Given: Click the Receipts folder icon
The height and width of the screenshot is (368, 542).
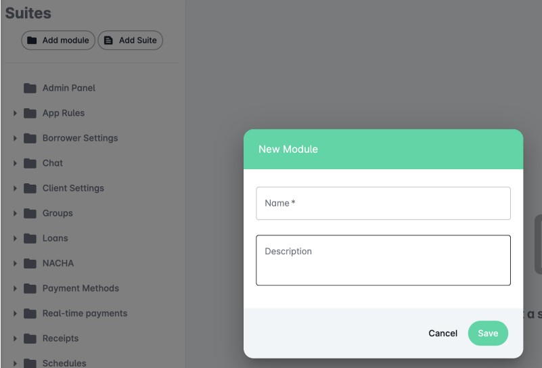Looking at the screenshot, I should point(30,339).
